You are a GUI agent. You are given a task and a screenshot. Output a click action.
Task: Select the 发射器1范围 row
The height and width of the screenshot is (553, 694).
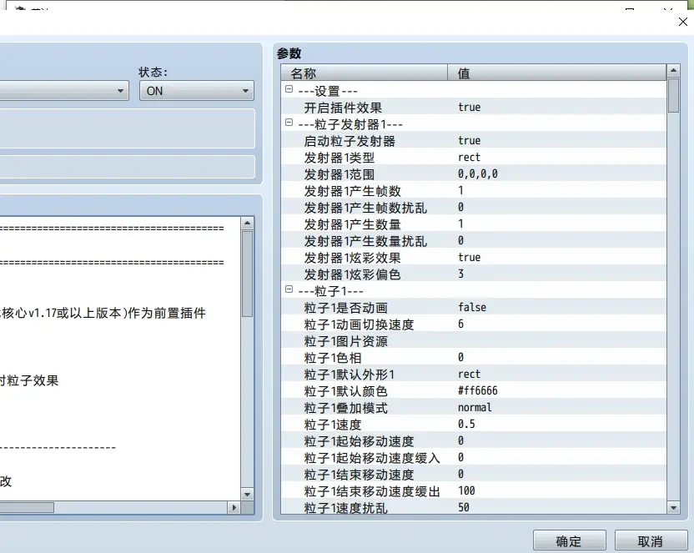point(474,173)
